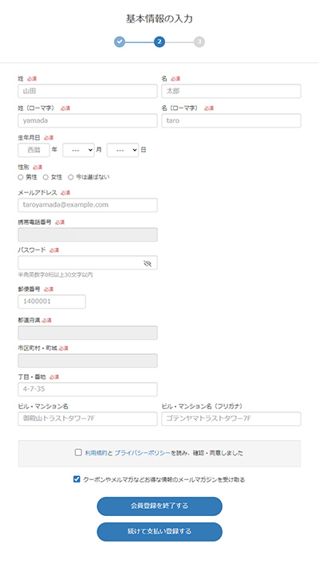Click the 会員登録を終了する button

pos(159,506)
